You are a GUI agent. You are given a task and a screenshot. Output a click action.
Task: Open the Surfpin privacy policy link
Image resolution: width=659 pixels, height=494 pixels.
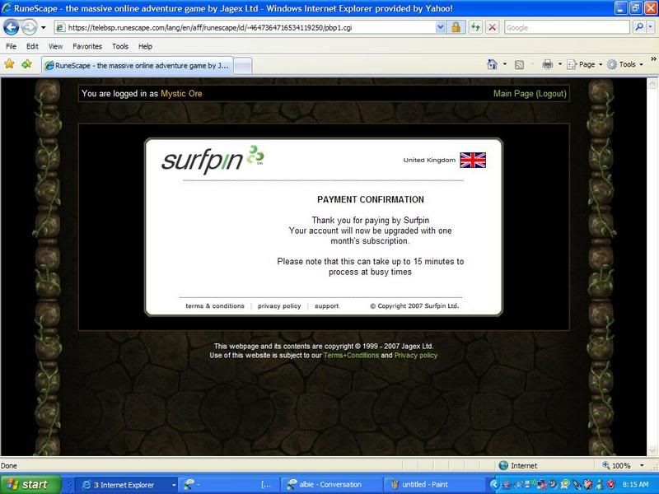point(279,305)
